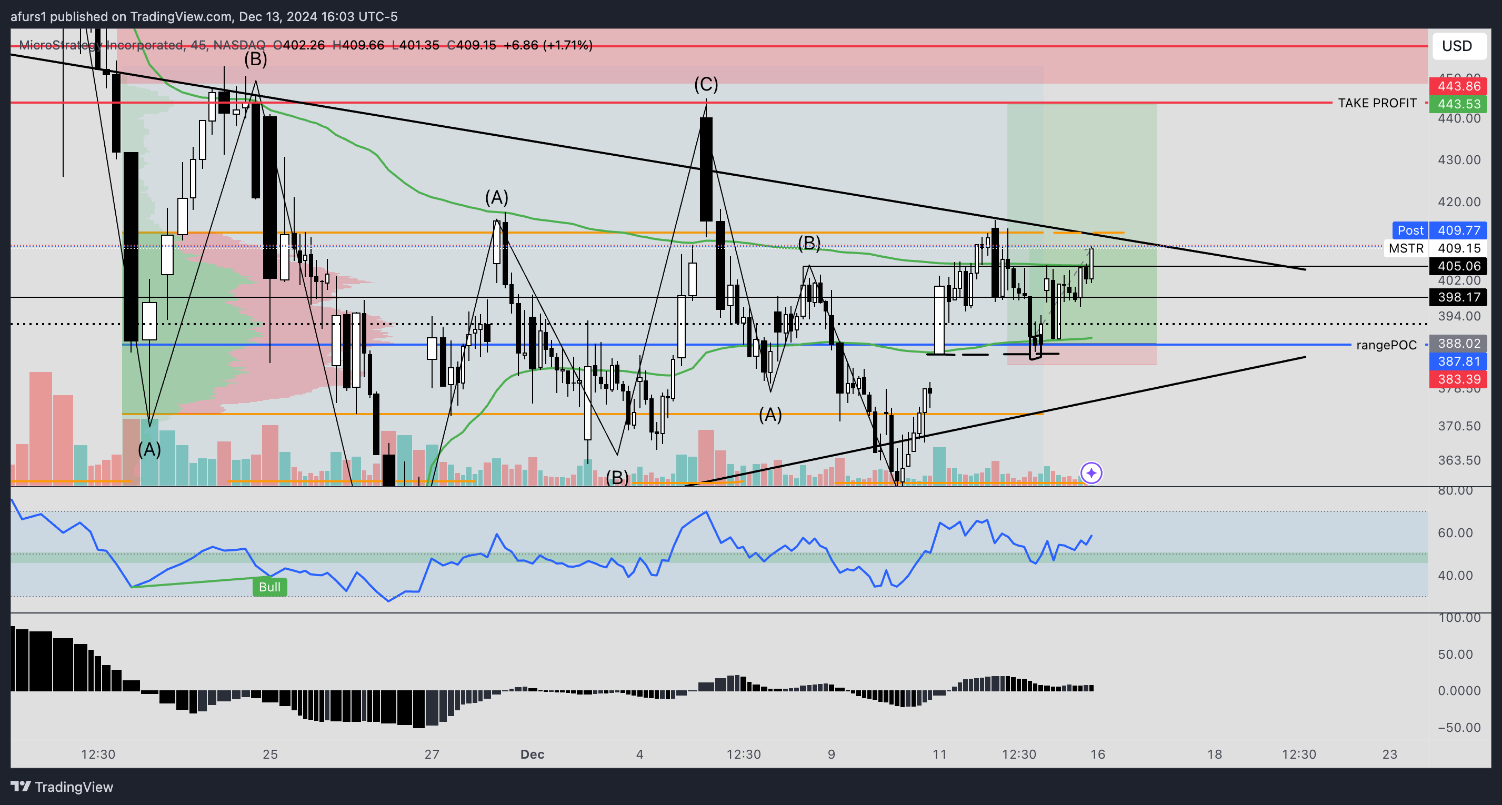Click the (C) wave label

[x=706, y=85]
